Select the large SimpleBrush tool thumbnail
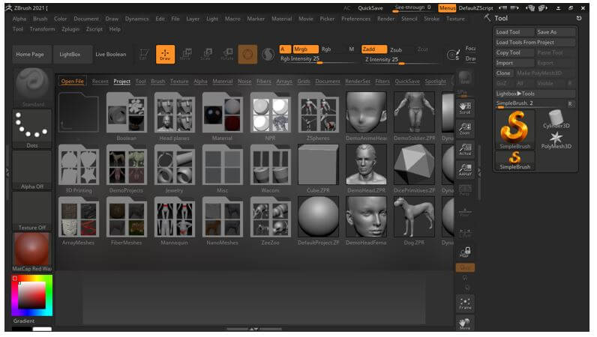Image resolution: width=597 pixels, height=337 pixels. click(515, 130)
